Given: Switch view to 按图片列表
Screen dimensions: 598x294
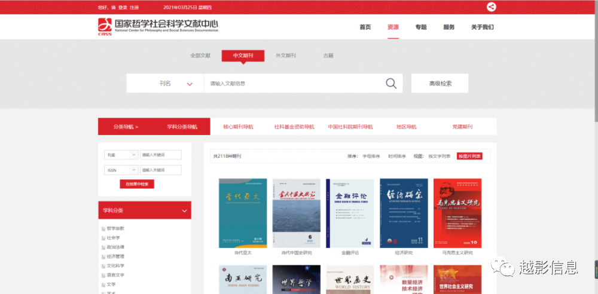Looking at the screenshot, I should pyautogui.click(x=469, y=156).
